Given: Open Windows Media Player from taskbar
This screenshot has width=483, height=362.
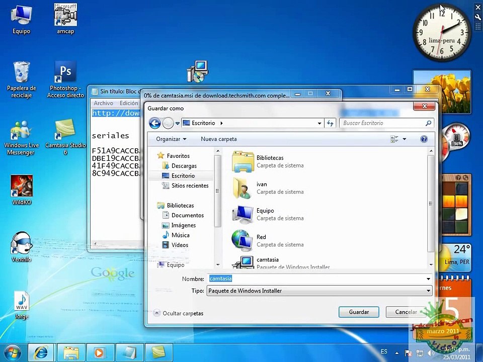Looking at the screenshot, I should (x=100, y=353).
